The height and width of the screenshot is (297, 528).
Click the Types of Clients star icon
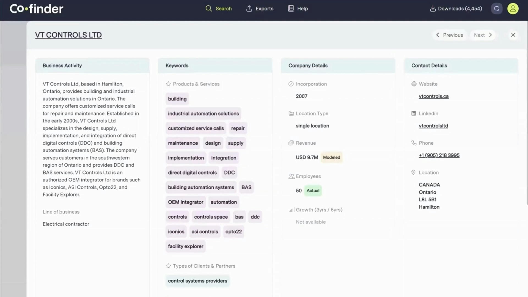(168, 266)
